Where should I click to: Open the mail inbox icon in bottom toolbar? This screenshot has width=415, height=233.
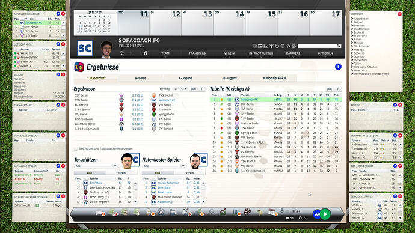pos(99,212)
